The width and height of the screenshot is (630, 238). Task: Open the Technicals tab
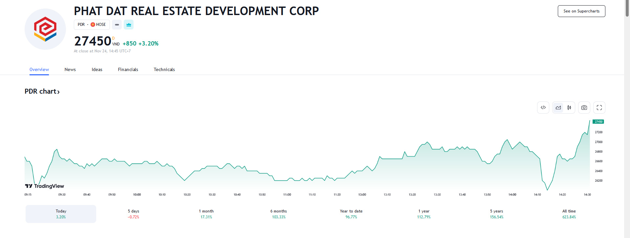click(x=164, y=69)
